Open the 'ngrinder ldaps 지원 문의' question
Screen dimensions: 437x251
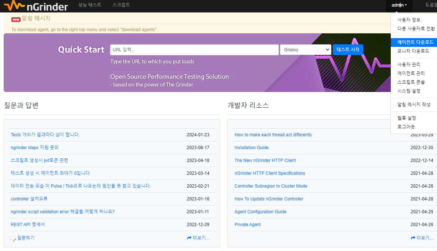34,147
